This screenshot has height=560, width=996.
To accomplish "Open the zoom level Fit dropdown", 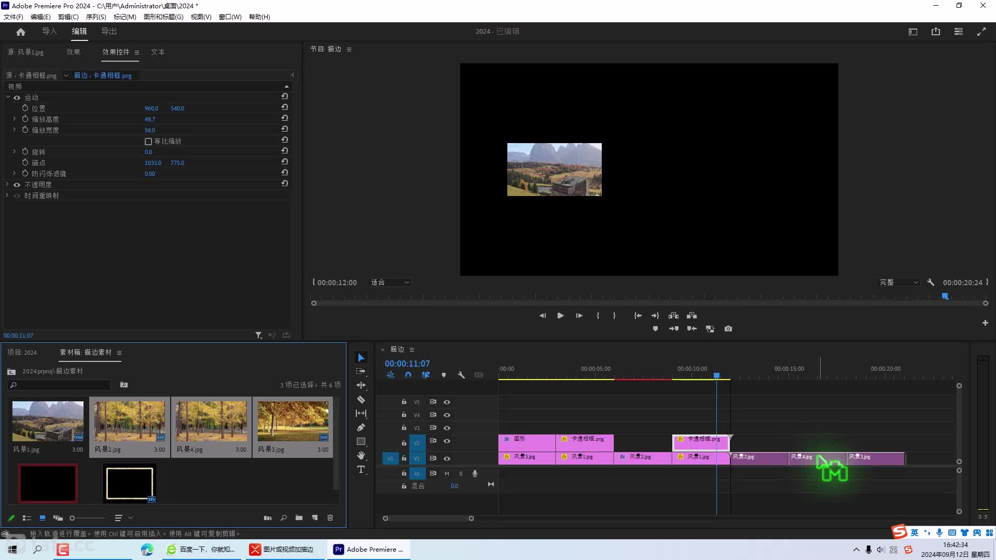I will pos(390,283).
